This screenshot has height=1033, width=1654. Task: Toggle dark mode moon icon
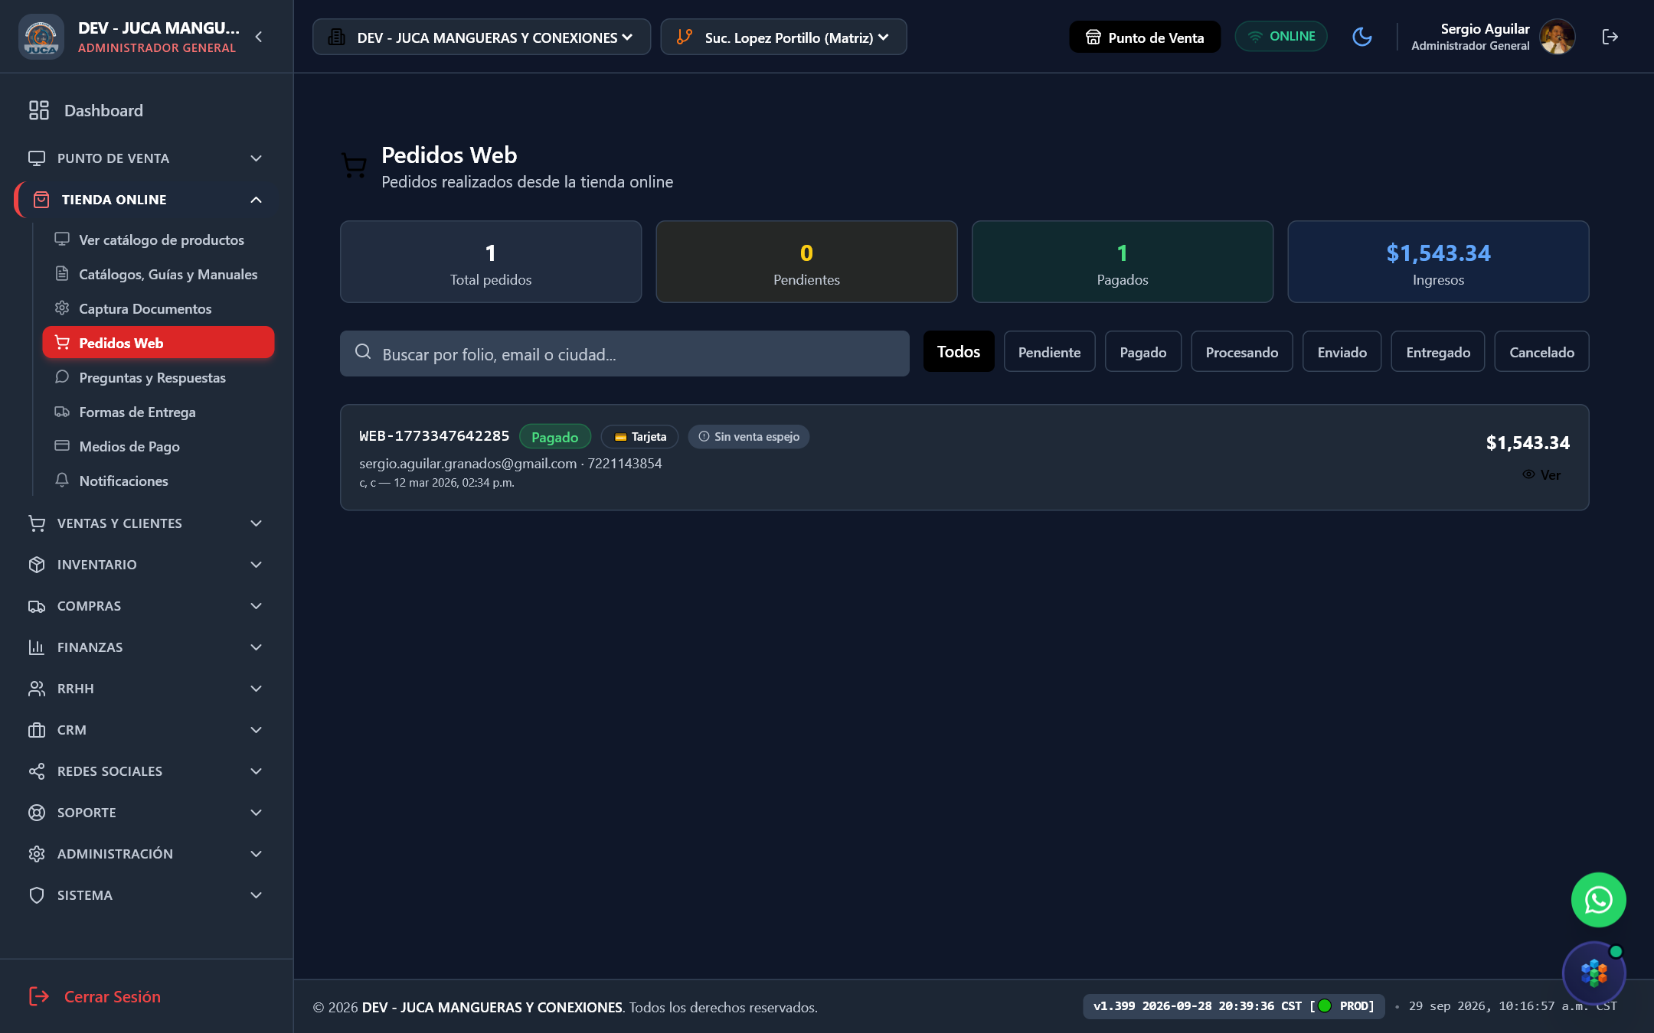point(1361,37)
